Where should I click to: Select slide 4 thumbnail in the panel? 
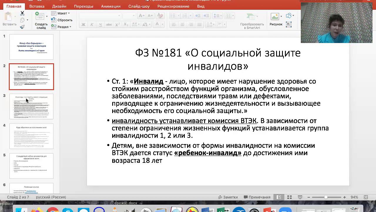pyautogui.click(x=31, y=136)
